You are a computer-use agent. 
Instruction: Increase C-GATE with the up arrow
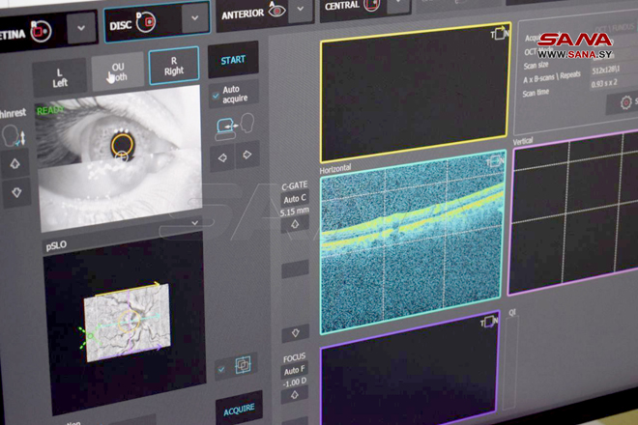[x=295, y=224]
